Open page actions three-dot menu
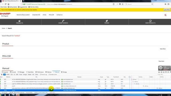The width and height of the screenshot is (171, 96). click(x=117, y=4)
